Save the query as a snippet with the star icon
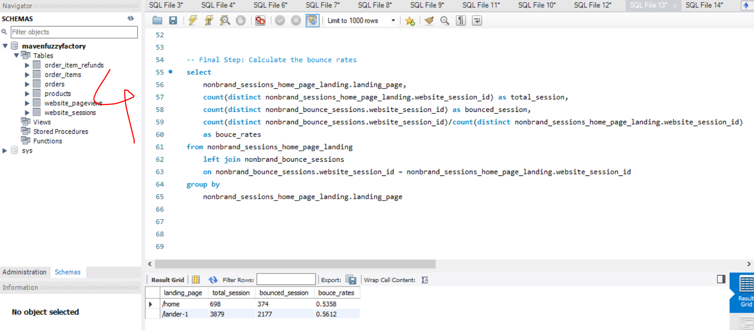 (410, 21)
